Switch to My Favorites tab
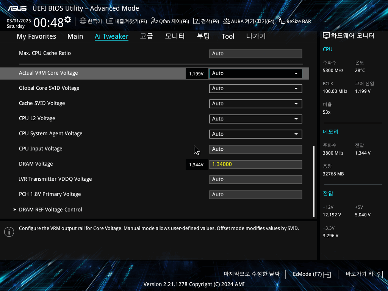Screen dimensions: 388x291 coord(36,36)
